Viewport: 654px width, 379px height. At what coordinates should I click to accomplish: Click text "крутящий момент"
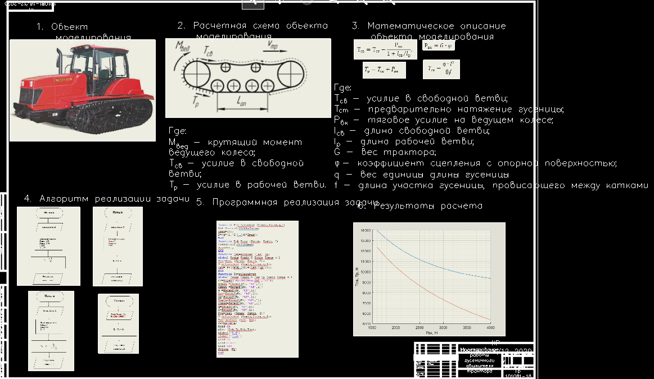pos(255,142)
